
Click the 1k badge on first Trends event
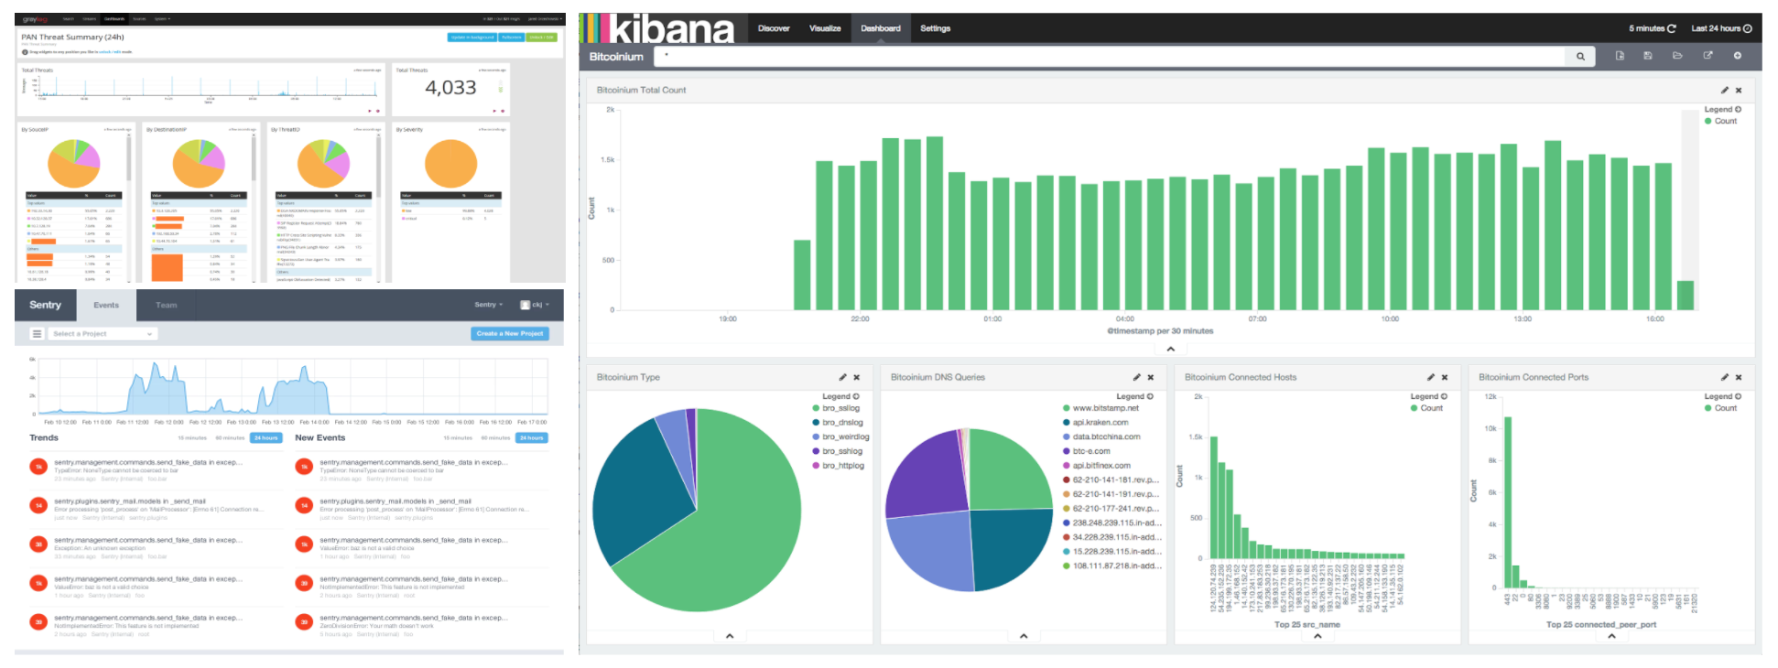38,467
